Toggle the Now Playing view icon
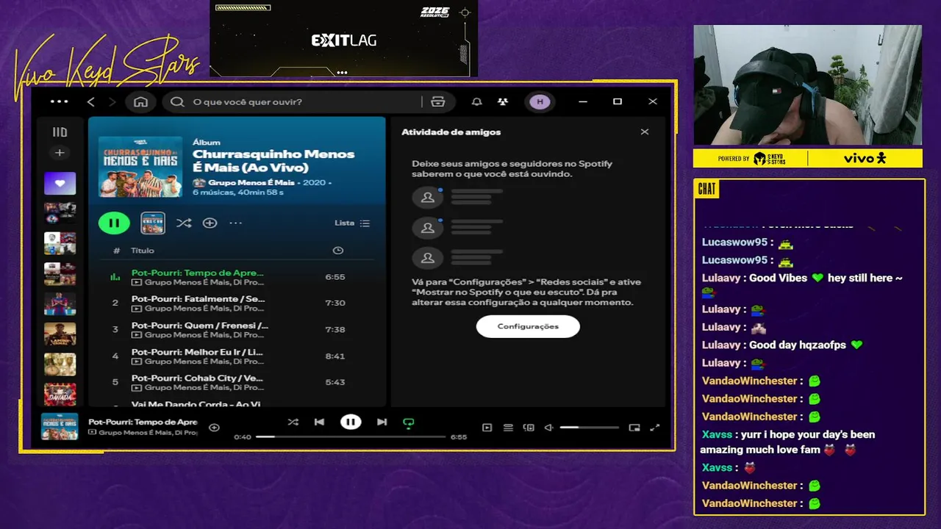 point(487,428)
